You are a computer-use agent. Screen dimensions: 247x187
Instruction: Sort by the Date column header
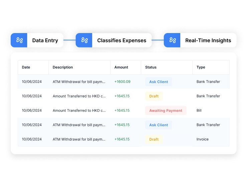pos(26,67)
